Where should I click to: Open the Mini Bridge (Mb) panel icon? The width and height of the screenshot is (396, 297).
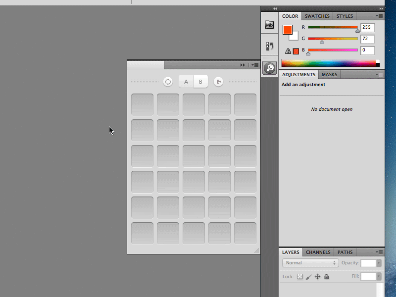(269, 25)
